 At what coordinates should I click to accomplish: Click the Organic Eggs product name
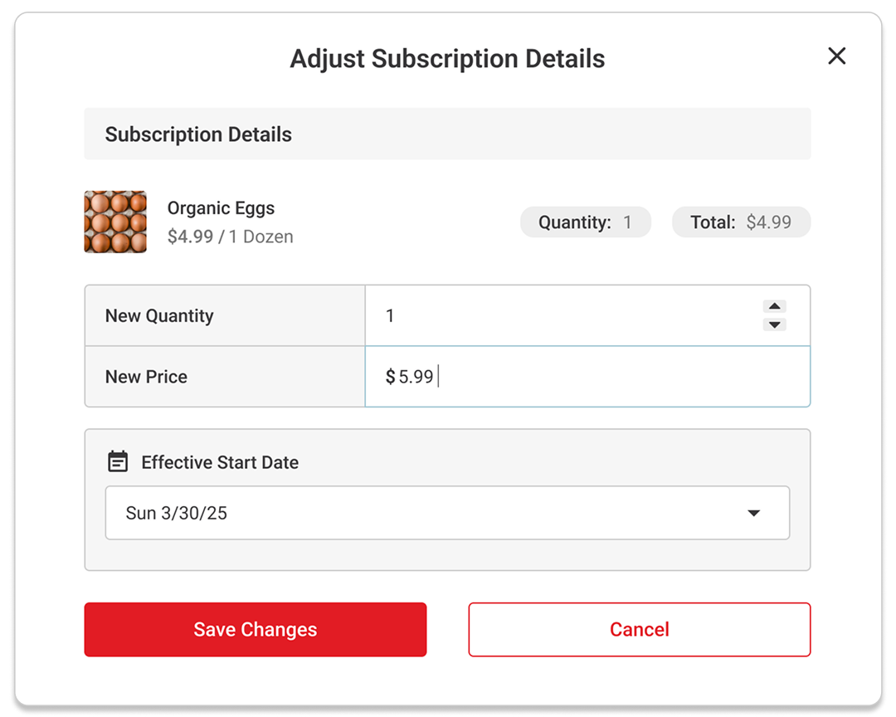tap(221, 208)
